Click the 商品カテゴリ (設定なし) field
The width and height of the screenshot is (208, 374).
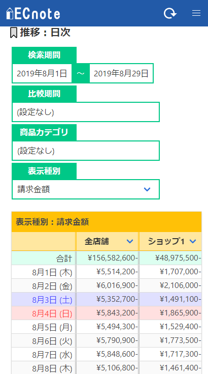86,151
